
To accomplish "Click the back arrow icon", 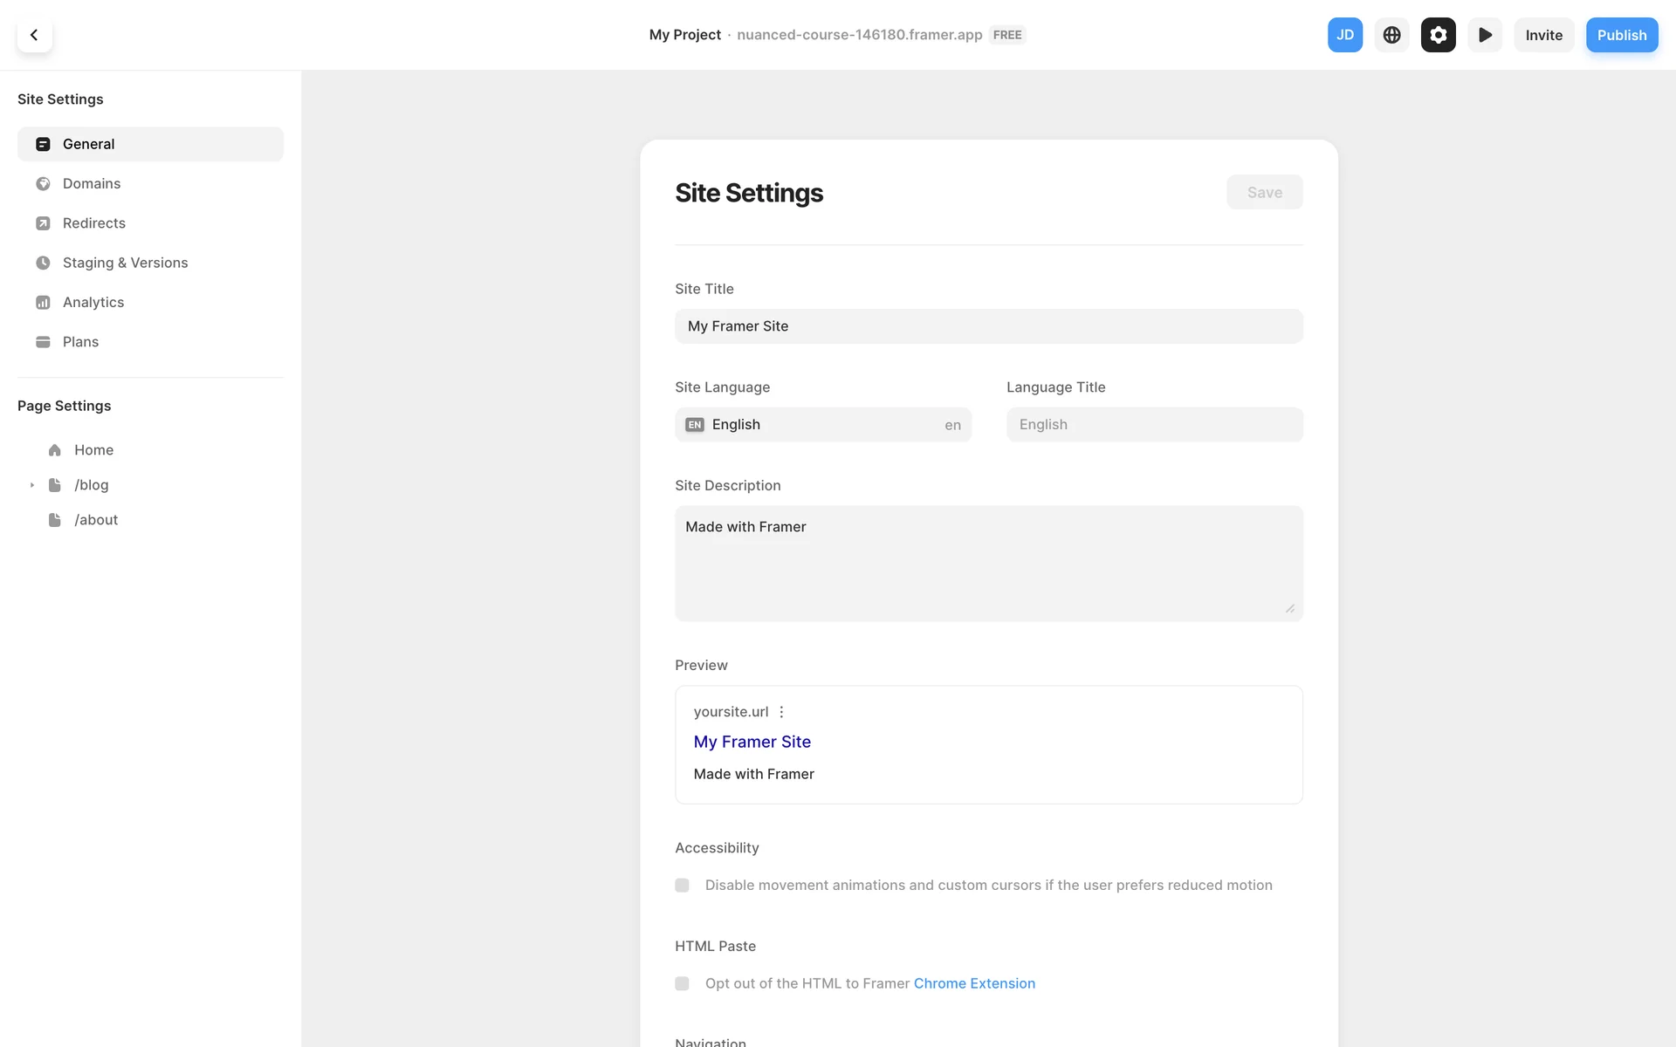I will (x=34, y=35).
